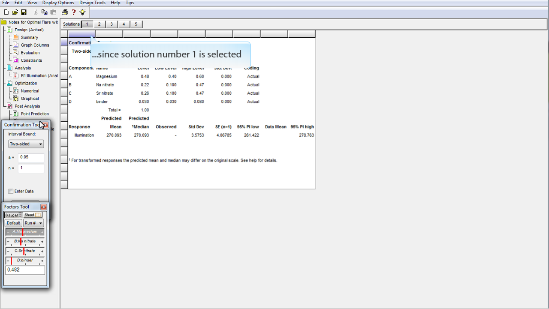Click the Design (Actual) grid icon
549x309 pixels.
[10, 30]
